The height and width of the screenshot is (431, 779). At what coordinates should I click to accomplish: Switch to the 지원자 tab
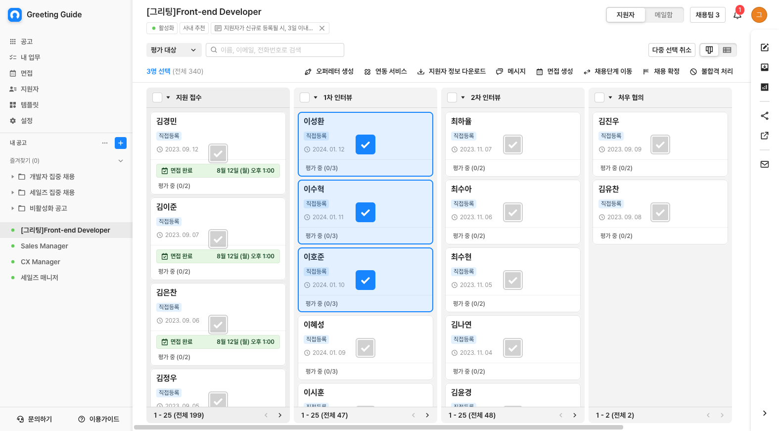pos(626,15)
